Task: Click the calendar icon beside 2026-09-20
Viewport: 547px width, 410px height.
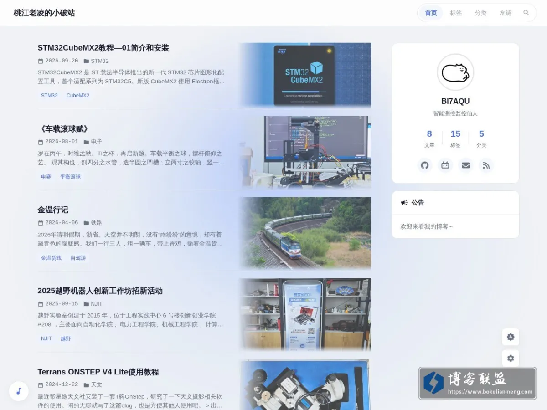Action: click(x=41, y=61)
